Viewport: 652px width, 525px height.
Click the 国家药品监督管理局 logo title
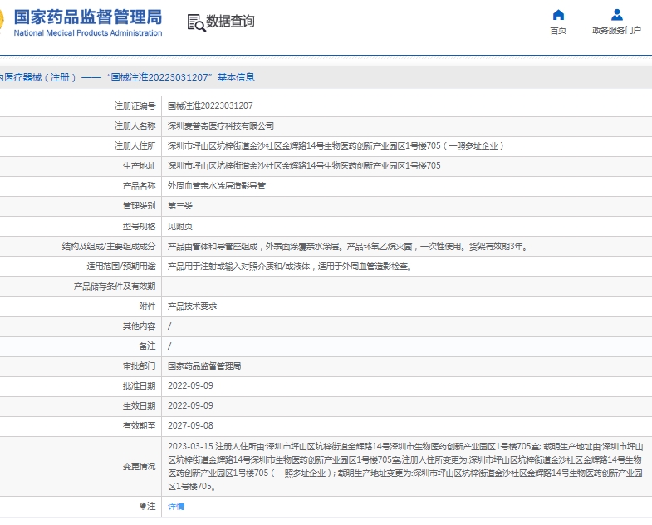pyautogui.click(x=88, y=17)
